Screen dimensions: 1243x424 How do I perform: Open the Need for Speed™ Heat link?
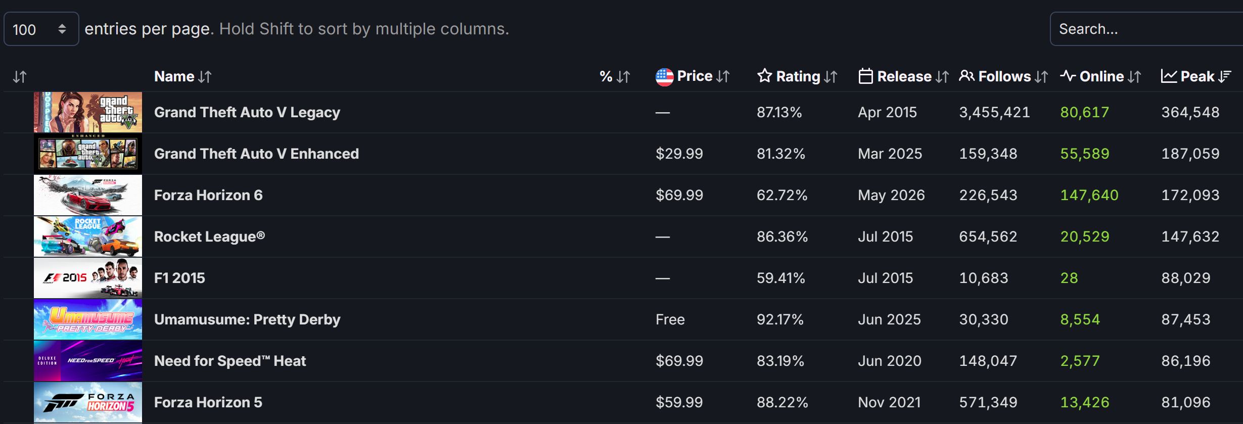(x=230, y=361)
